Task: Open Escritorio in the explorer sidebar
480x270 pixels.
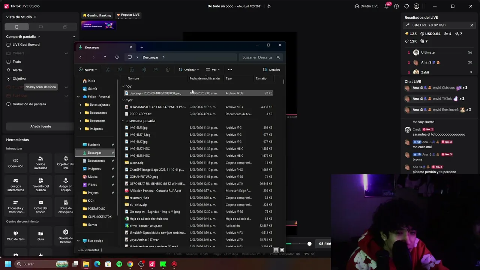Action: pyautogui.click(x=95, y=145)
